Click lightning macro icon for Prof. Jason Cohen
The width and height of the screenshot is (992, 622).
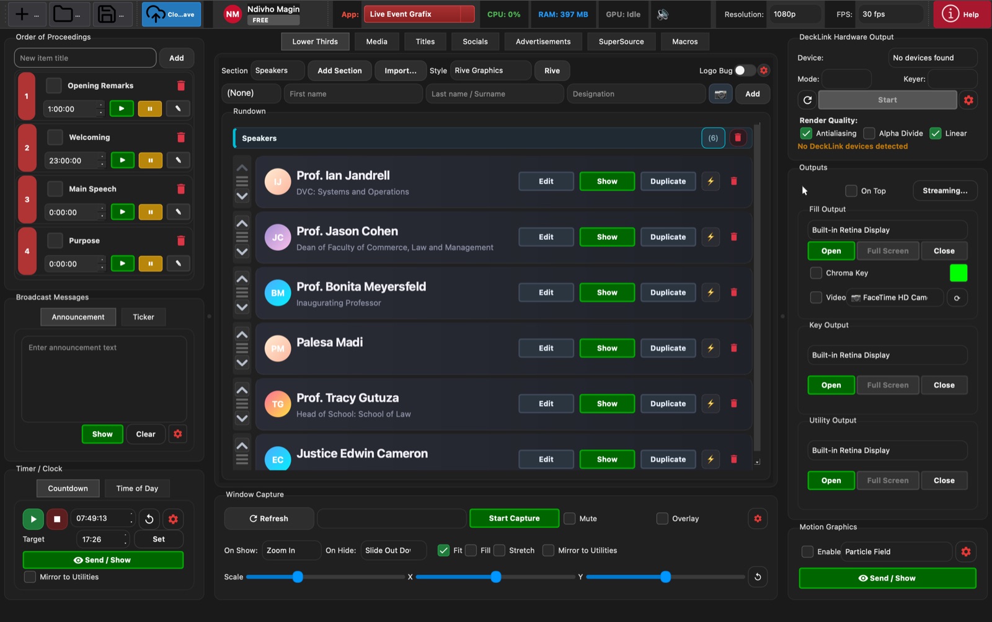coord(711,237)
